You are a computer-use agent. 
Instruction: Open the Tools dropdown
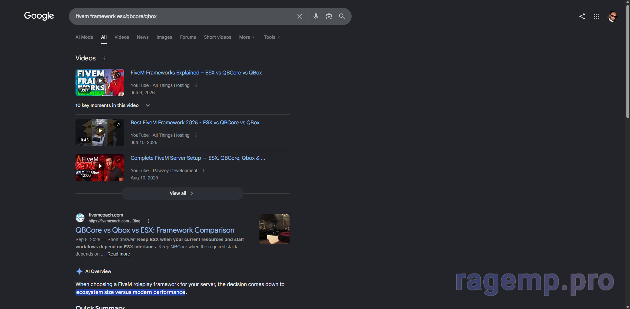click(x=272, y=37)
